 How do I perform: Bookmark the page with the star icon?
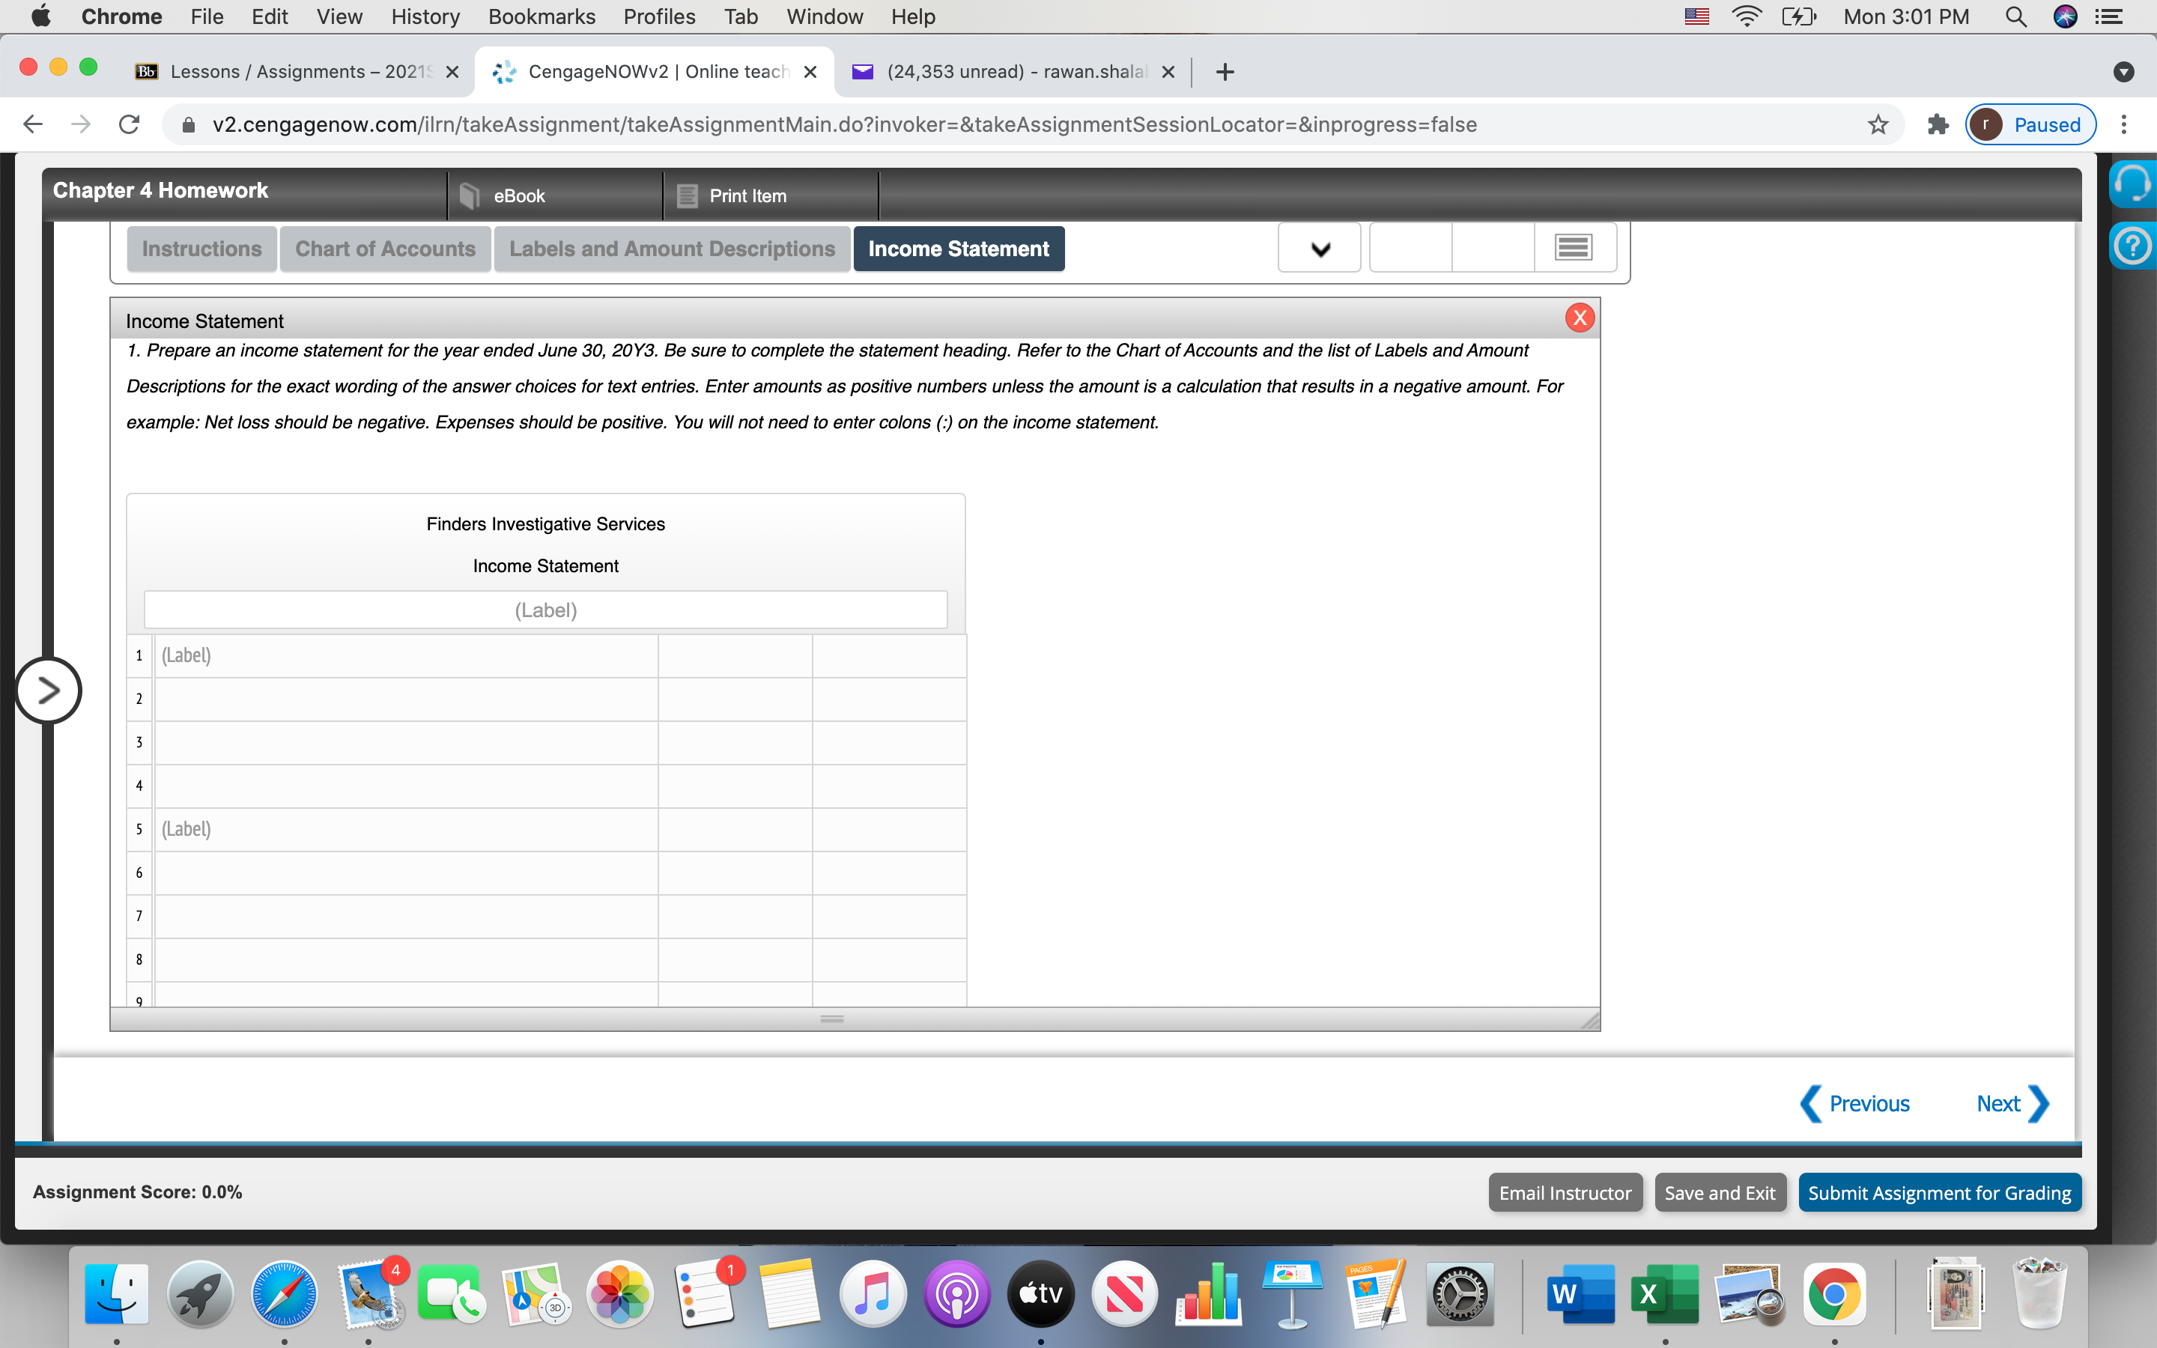click(1876, 125)
